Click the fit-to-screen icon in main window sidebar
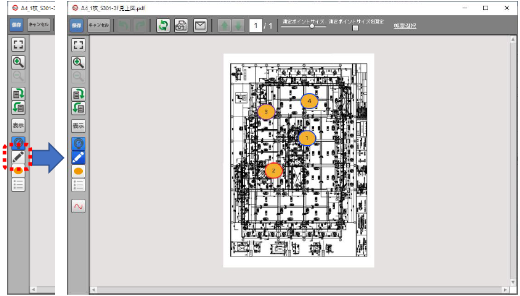 pos(78,45)
